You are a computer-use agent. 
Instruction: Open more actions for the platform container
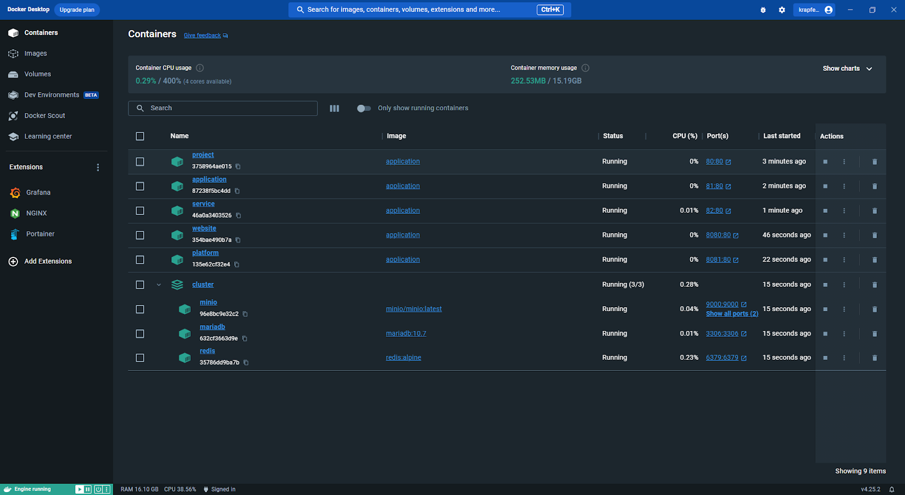coord(844,260)
